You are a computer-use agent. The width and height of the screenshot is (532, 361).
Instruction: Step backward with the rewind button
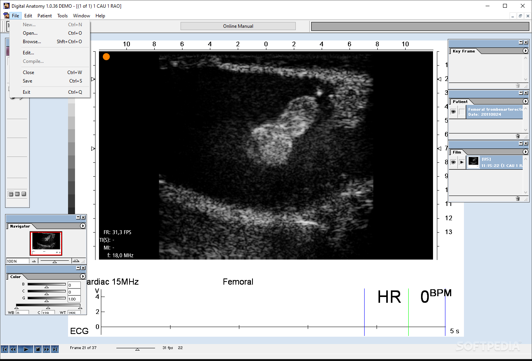point(13,349)
